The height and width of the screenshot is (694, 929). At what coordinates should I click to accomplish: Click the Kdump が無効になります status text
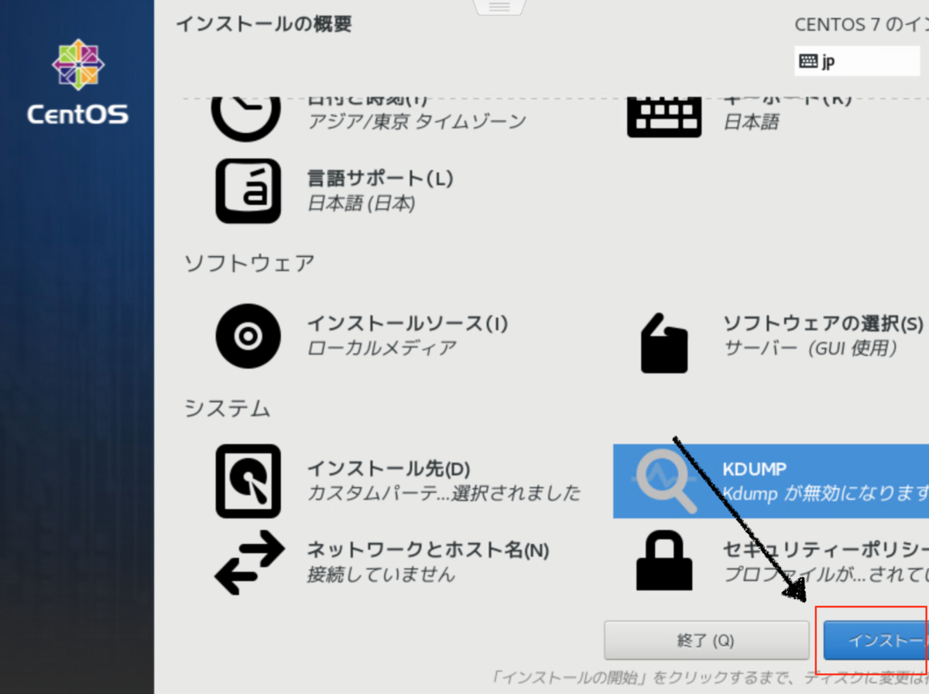click(825, 493)
